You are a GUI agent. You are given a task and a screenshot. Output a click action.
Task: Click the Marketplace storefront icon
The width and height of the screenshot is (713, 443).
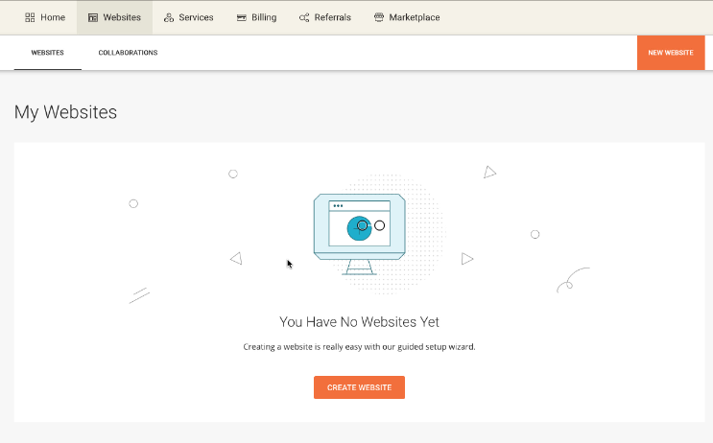click(379, 17)
